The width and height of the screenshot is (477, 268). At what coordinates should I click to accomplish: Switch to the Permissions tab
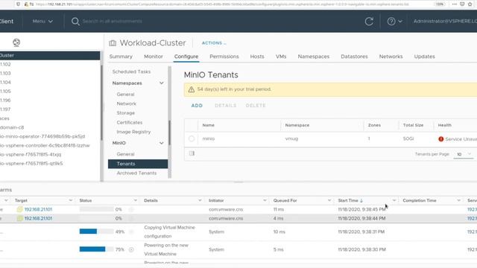224,57
